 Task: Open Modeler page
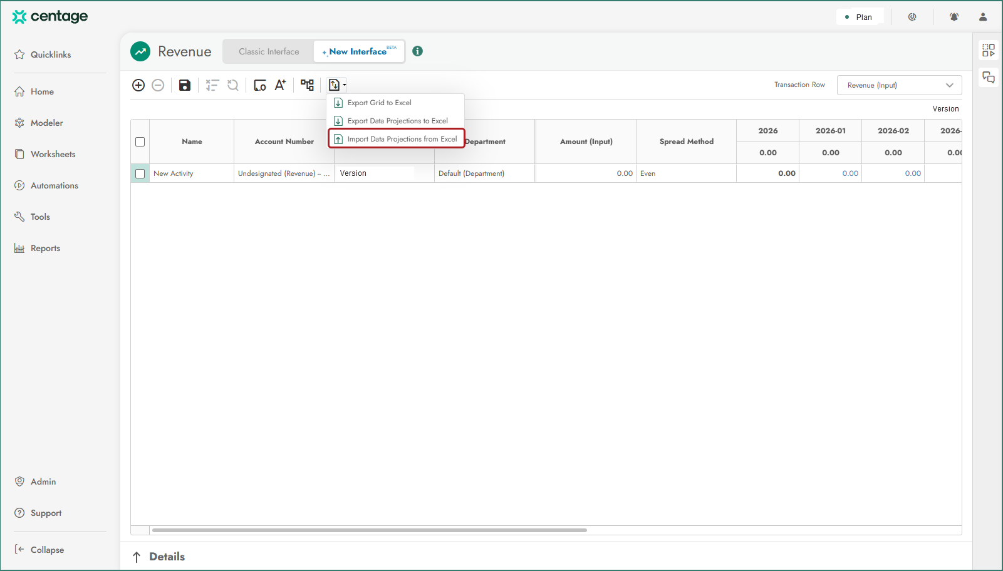[x=47, y=123]
